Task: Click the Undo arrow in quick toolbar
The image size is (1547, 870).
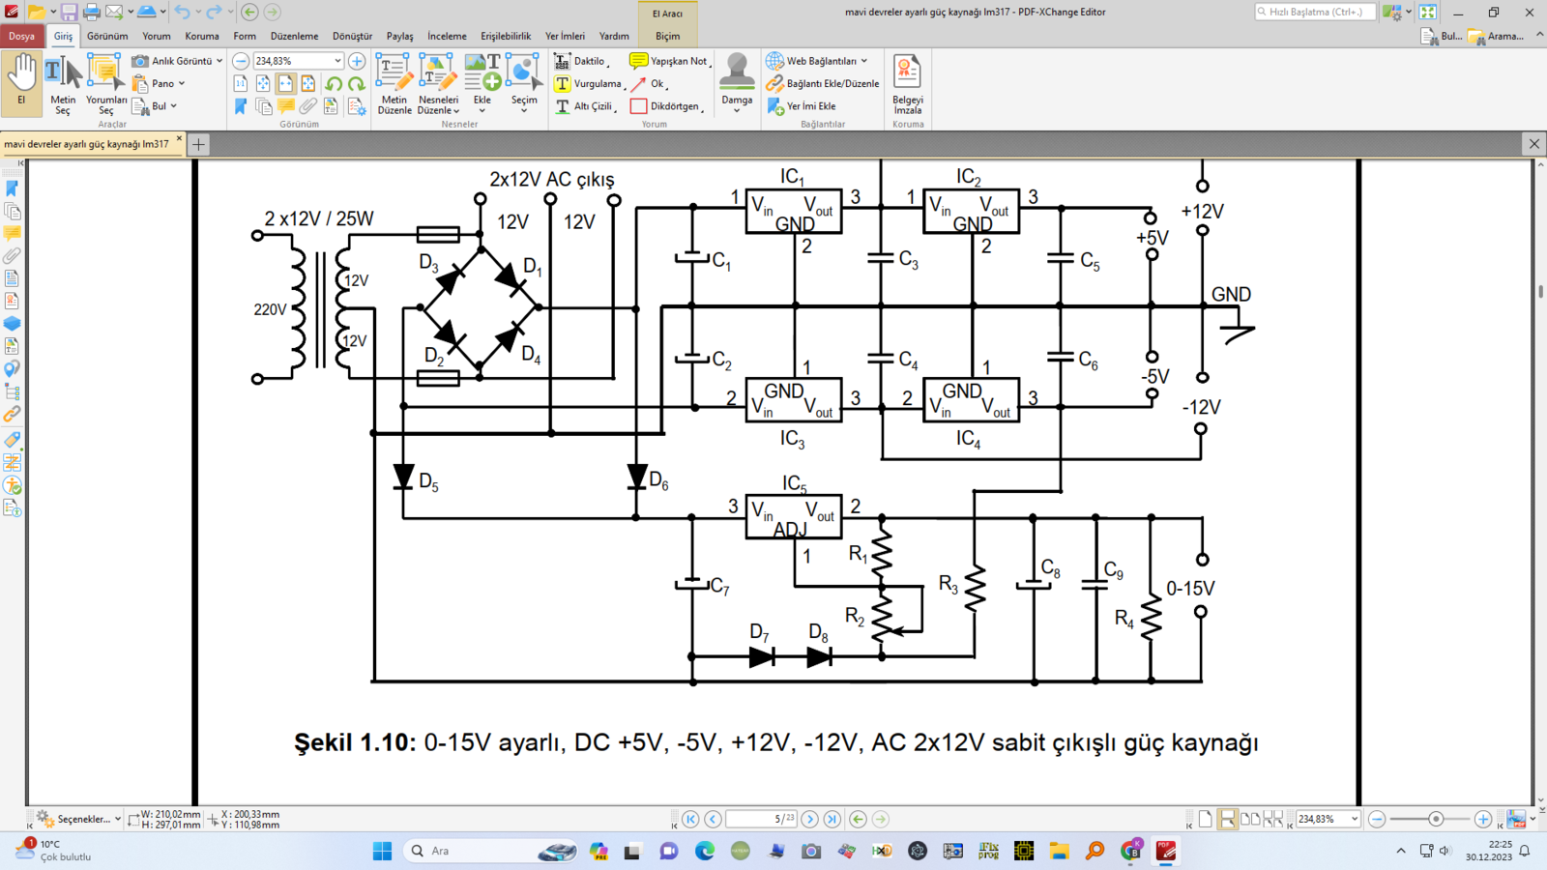Action: (183, 12)
